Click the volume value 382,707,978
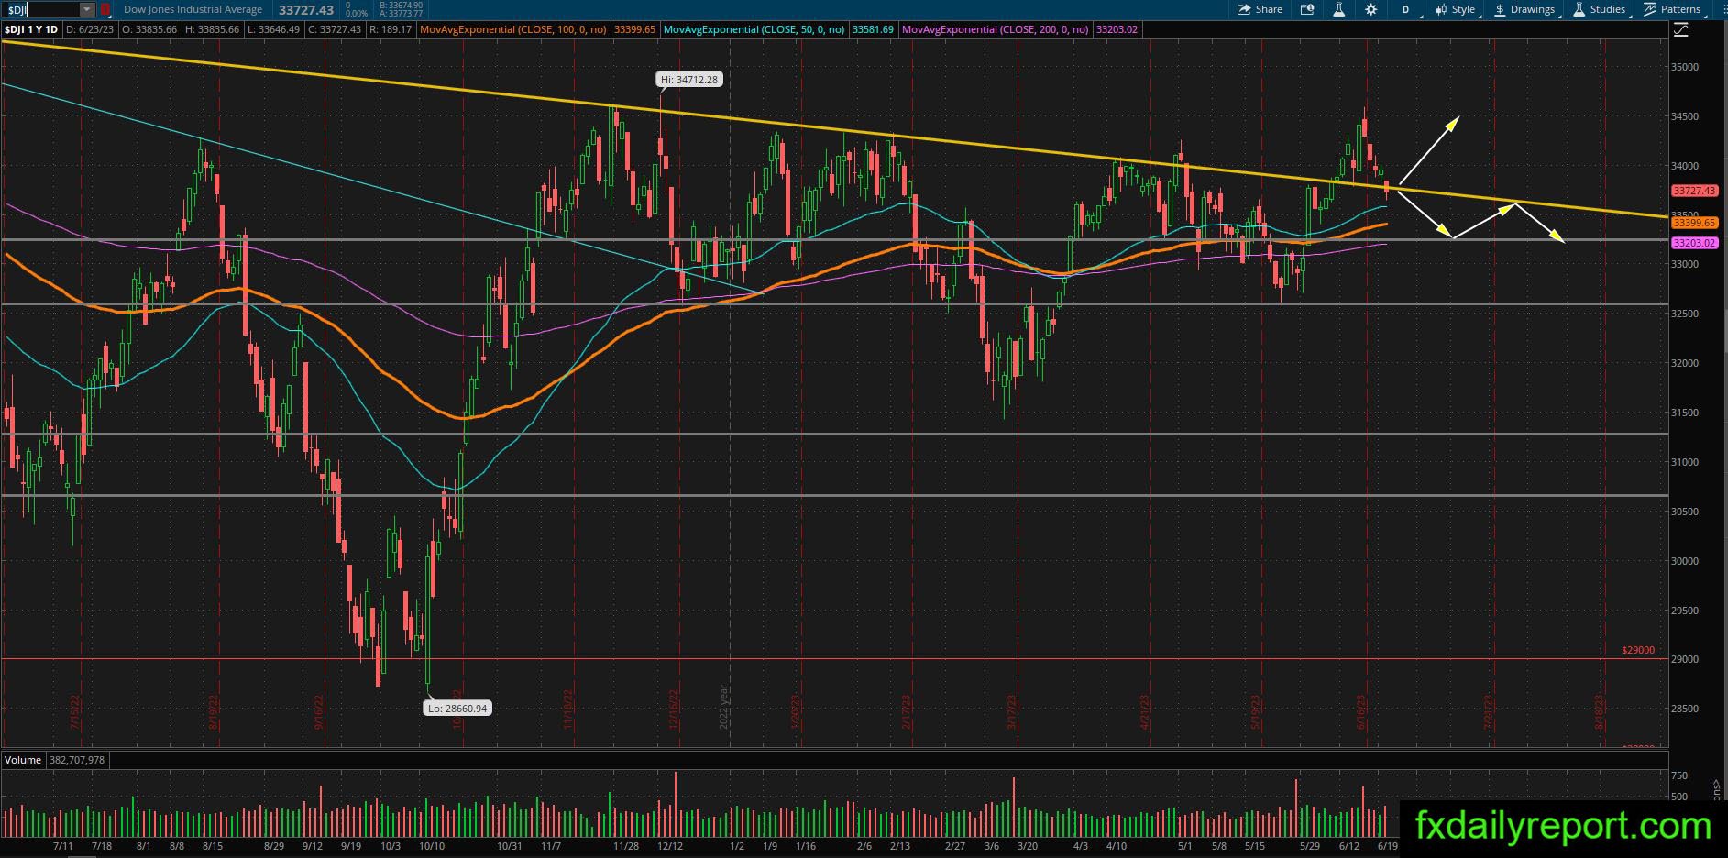Image resolution: width=1728 pixels, height=858 pixels. click(76, 760)
